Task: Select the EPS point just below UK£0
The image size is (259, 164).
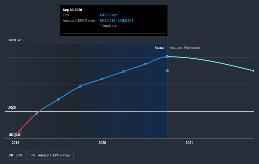Action: coord(37,114)
